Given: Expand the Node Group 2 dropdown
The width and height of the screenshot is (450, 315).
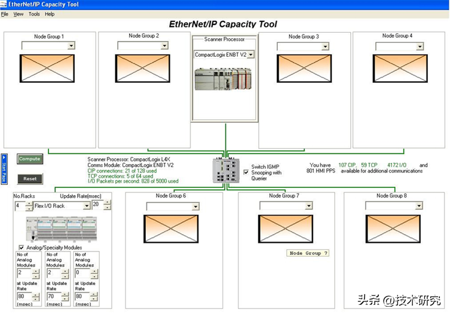Looking at the screenshot, I should (x=164, y=46).
